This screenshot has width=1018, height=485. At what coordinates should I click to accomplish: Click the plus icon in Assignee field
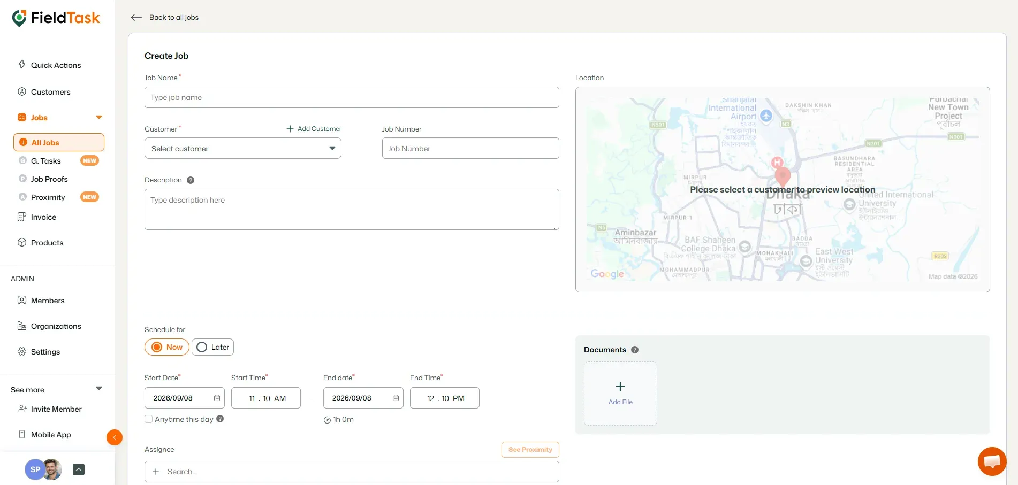click(x=156, y=472)
